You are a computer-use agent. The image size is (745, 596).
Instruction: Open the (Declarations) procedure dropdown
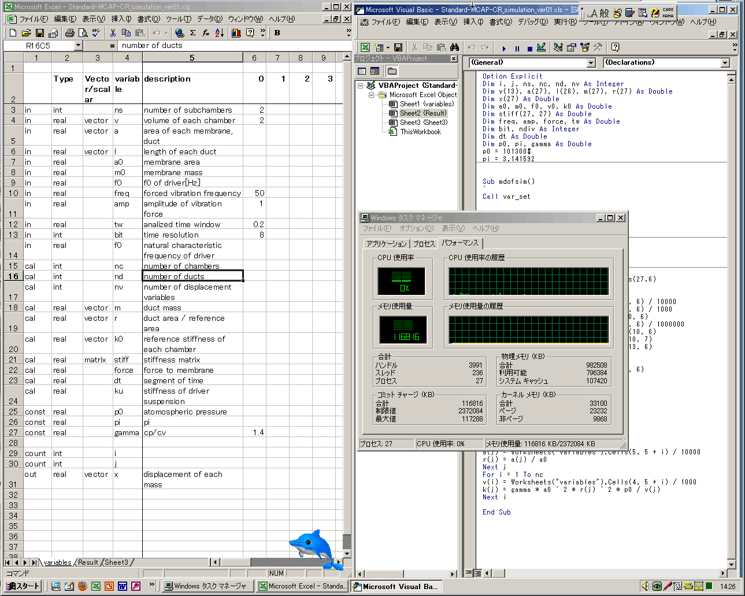(725, 62)
